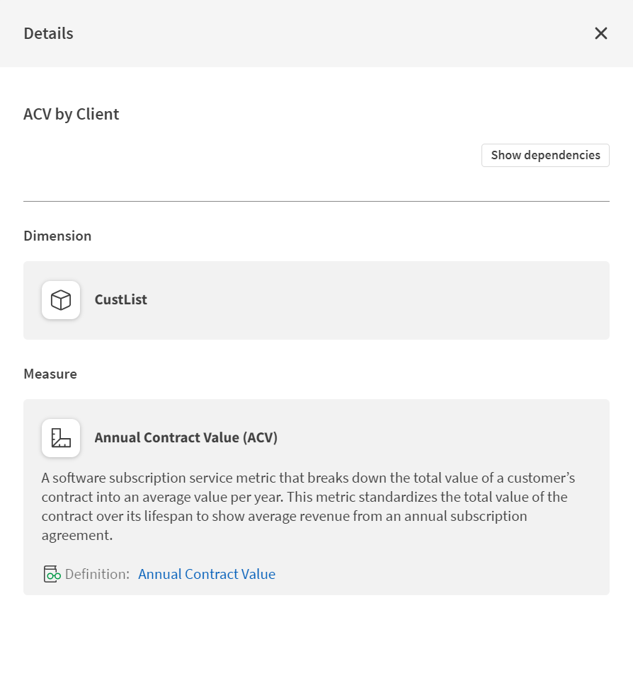Click the measure description paragraph text
The width and height of the screenshot is (633, 678).
(x=304, y=497)
